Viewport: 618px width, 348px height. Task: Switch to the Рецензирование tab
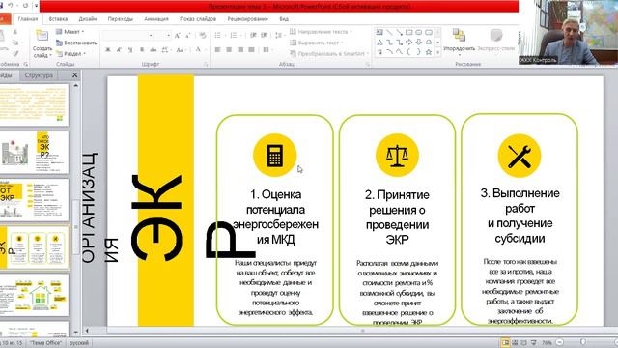(247, 19)
